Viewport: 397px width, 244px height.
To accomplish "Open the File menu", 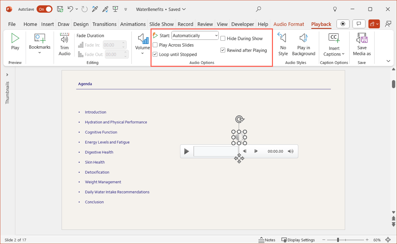I will (x=12, y=24).
